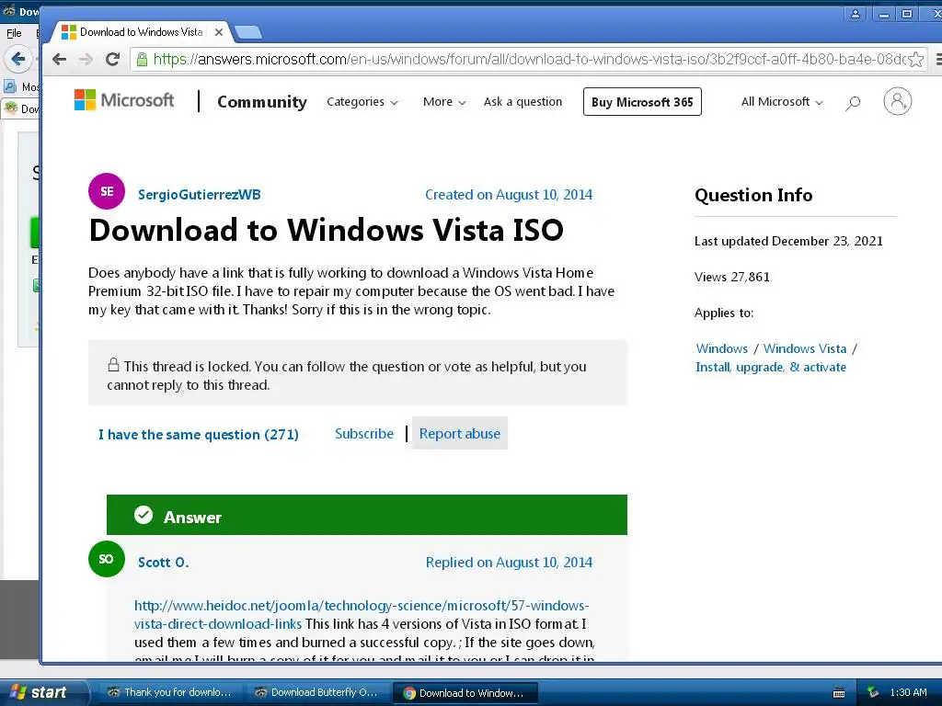Bookmark this page with the star icon
This screenshot has height=706, width=942.
pyautogui.click(x=915, y=59)
